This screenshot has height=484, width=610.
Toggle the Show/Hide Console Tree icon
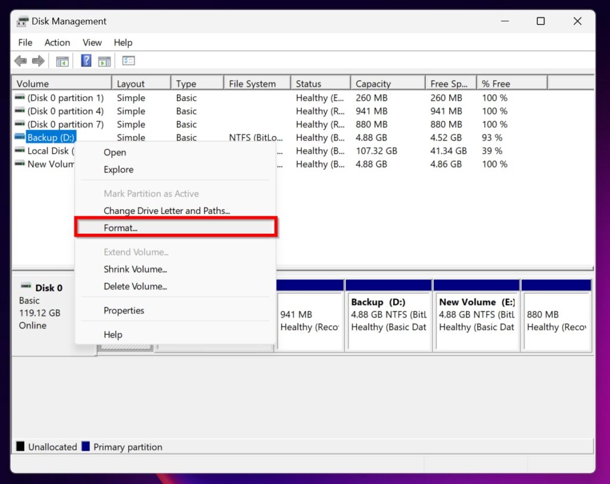[62, 60]
